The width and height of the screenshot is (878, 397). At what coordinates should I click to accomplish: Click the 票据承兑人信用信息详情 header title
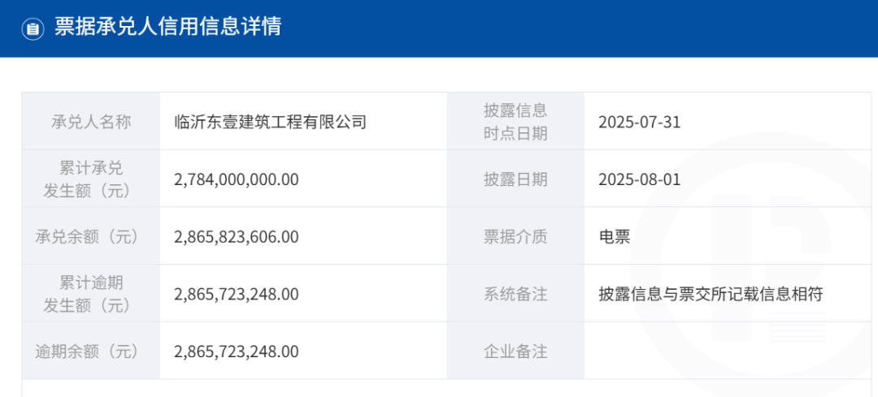coord(167,27)
